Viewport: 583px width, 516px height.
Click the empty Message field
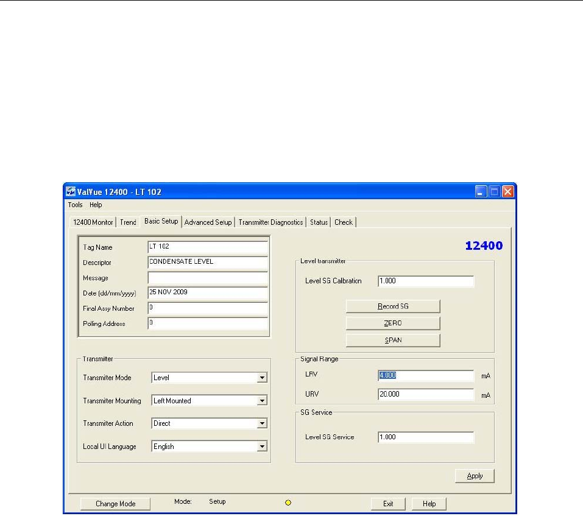[208, 278]
